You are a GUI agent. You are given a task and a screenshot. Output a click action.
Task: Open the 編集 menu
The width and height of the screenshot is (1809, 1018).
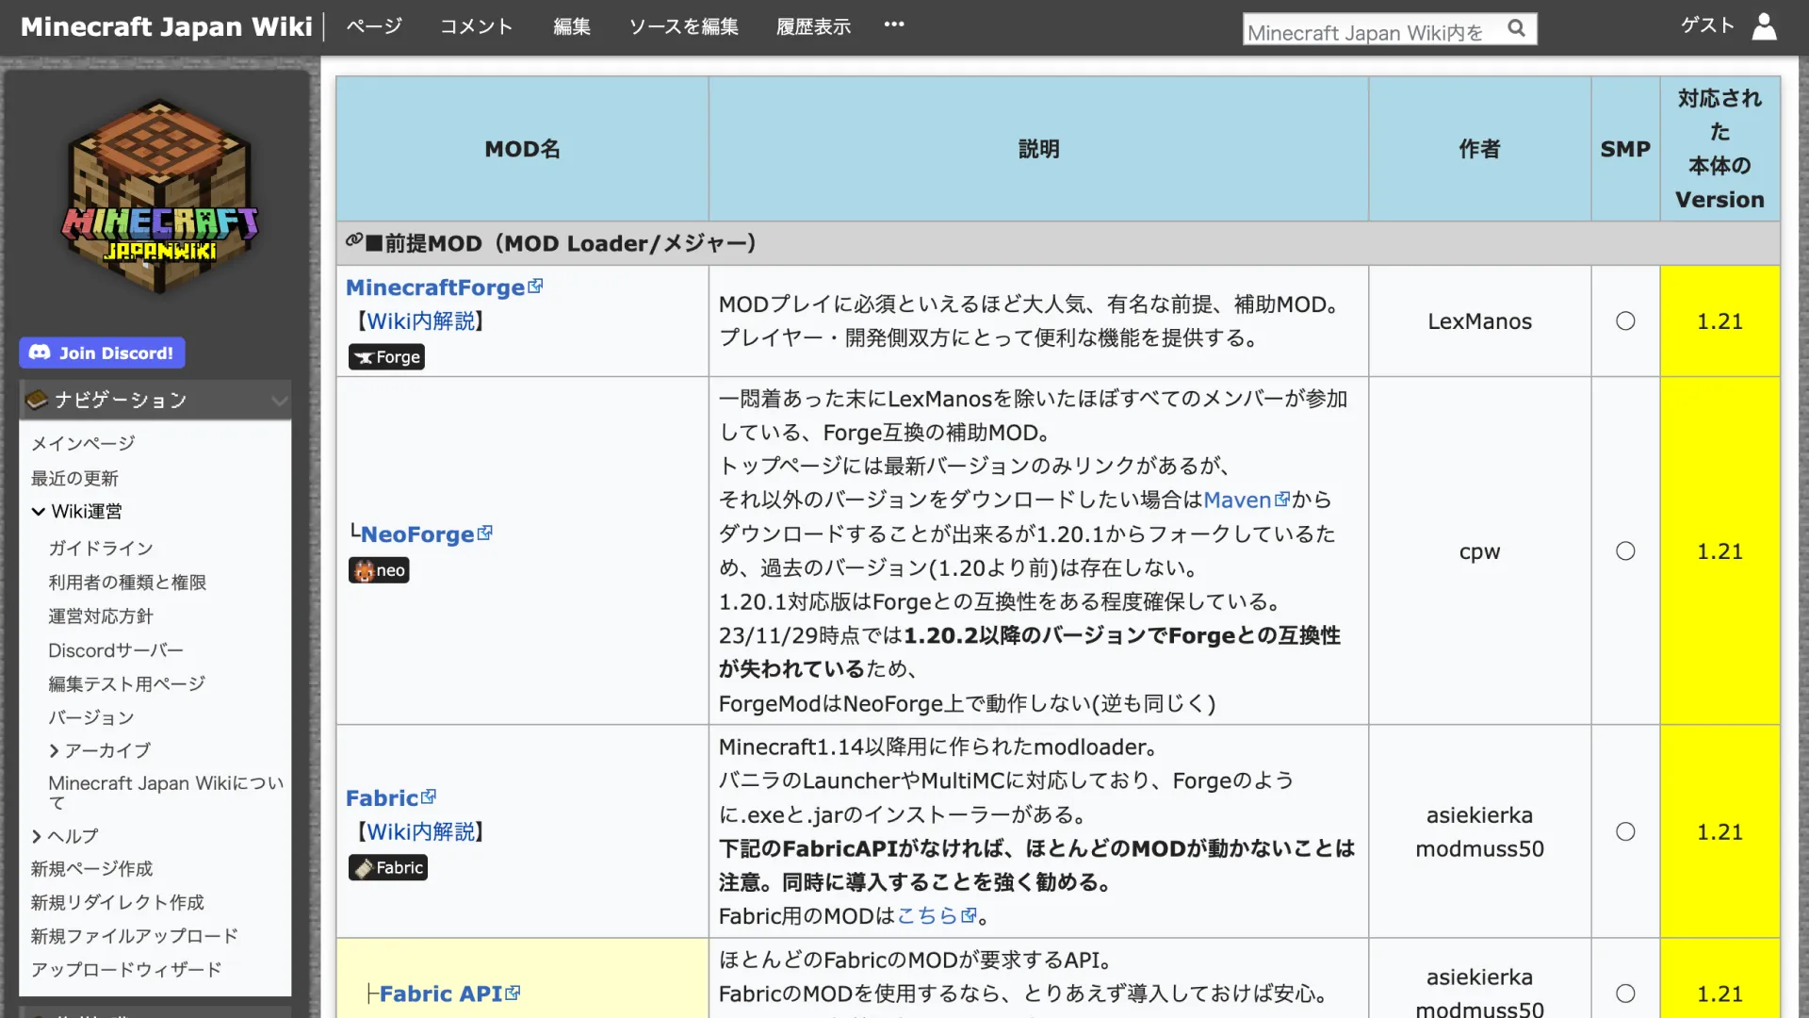572,26
